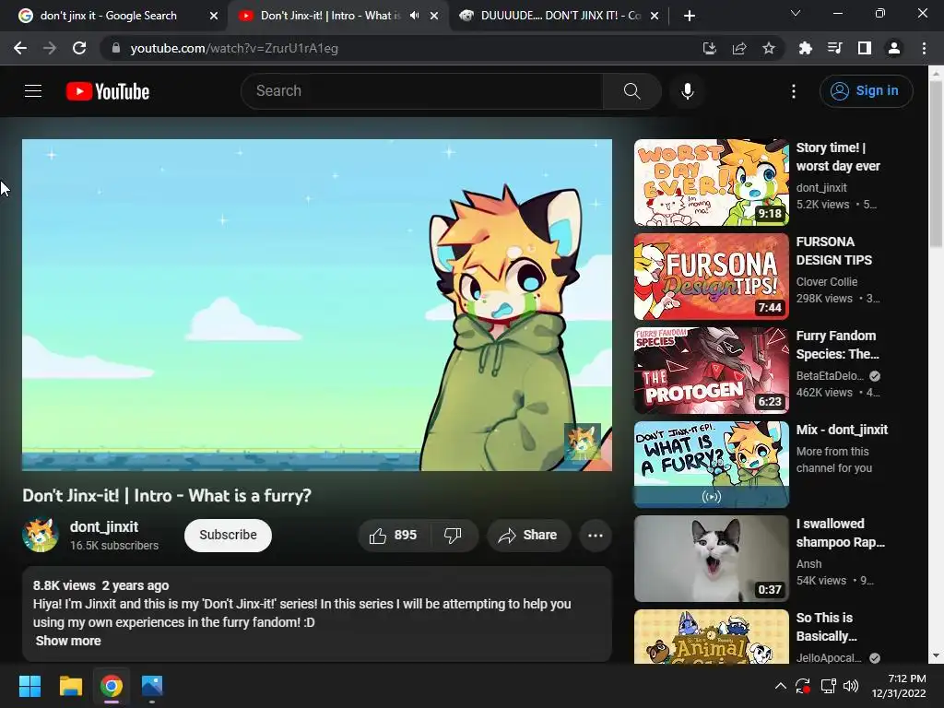This screenshot has height=708, width=944.
Task: Reload the YouTube page
Action: click(x=79, y=48)
